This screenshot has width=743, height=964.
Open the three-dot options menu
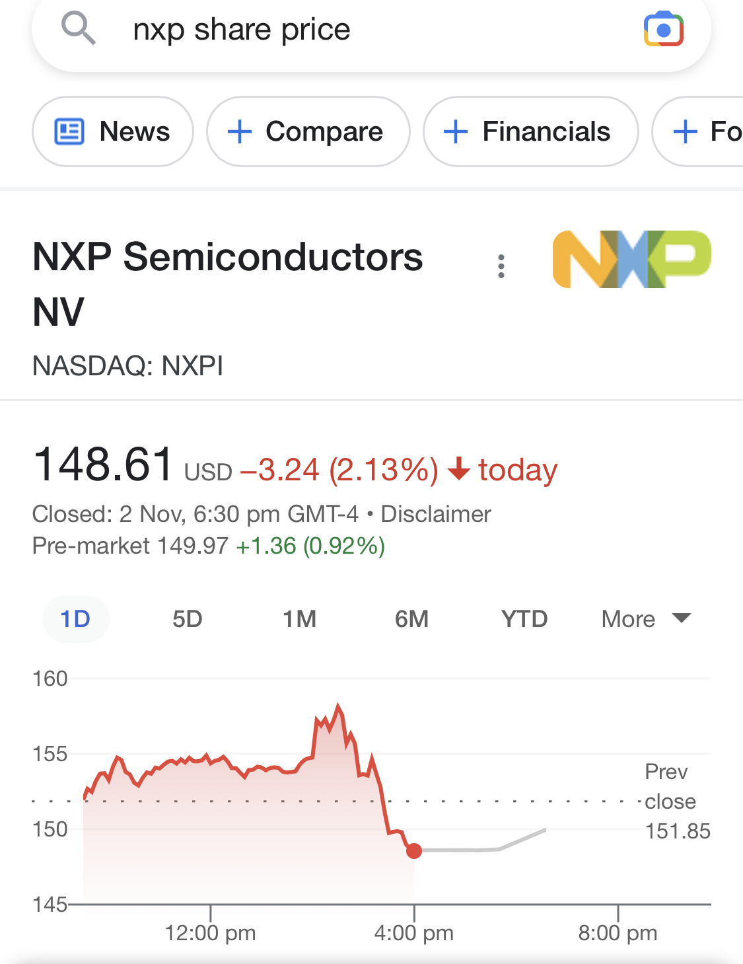[501, 266]
